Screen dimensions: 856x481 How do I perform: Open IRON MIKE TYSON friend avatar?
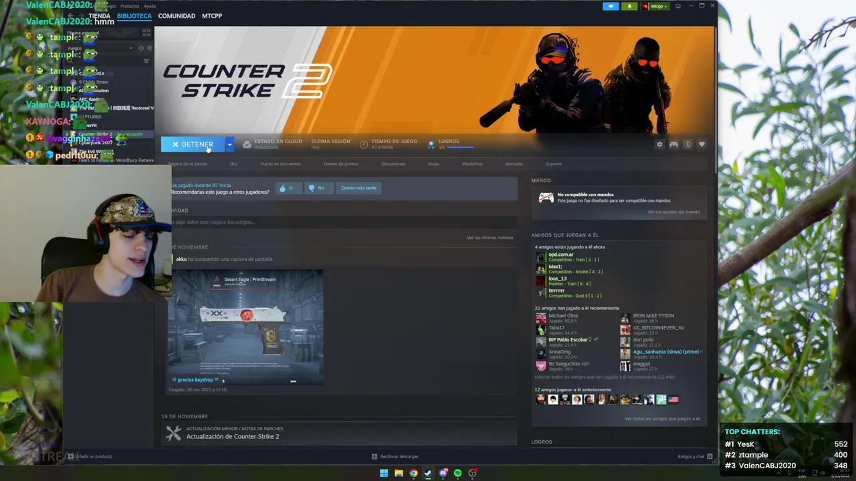pyautogui.click(x=625, y=319)
